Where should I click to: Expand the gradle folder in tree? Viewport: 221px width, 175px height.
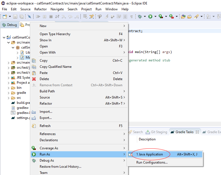point(9,93)
